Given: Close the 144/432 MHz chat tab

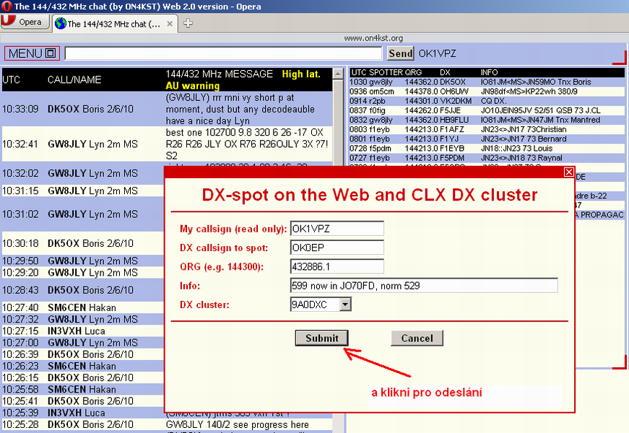Looking at the screenshot, I should (x=170, y=24).
